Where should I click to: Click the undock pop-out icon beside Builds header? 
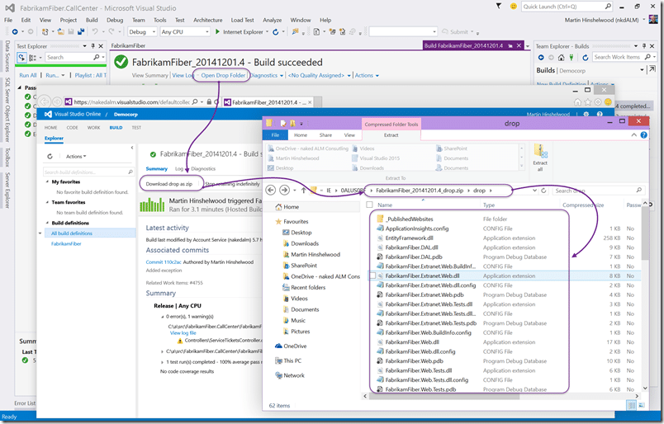[x=652, y=69]
